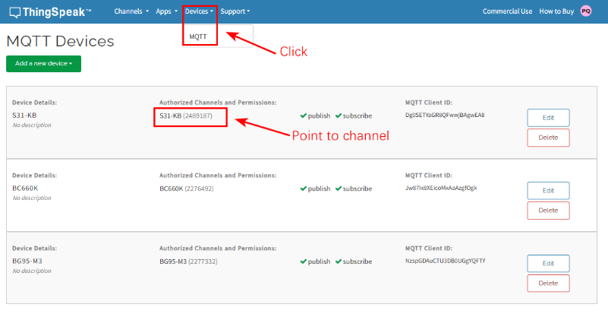
Task: Click the BC660K (2276492) channel entry
Action: pyautogui.click(x=187, y=189)
